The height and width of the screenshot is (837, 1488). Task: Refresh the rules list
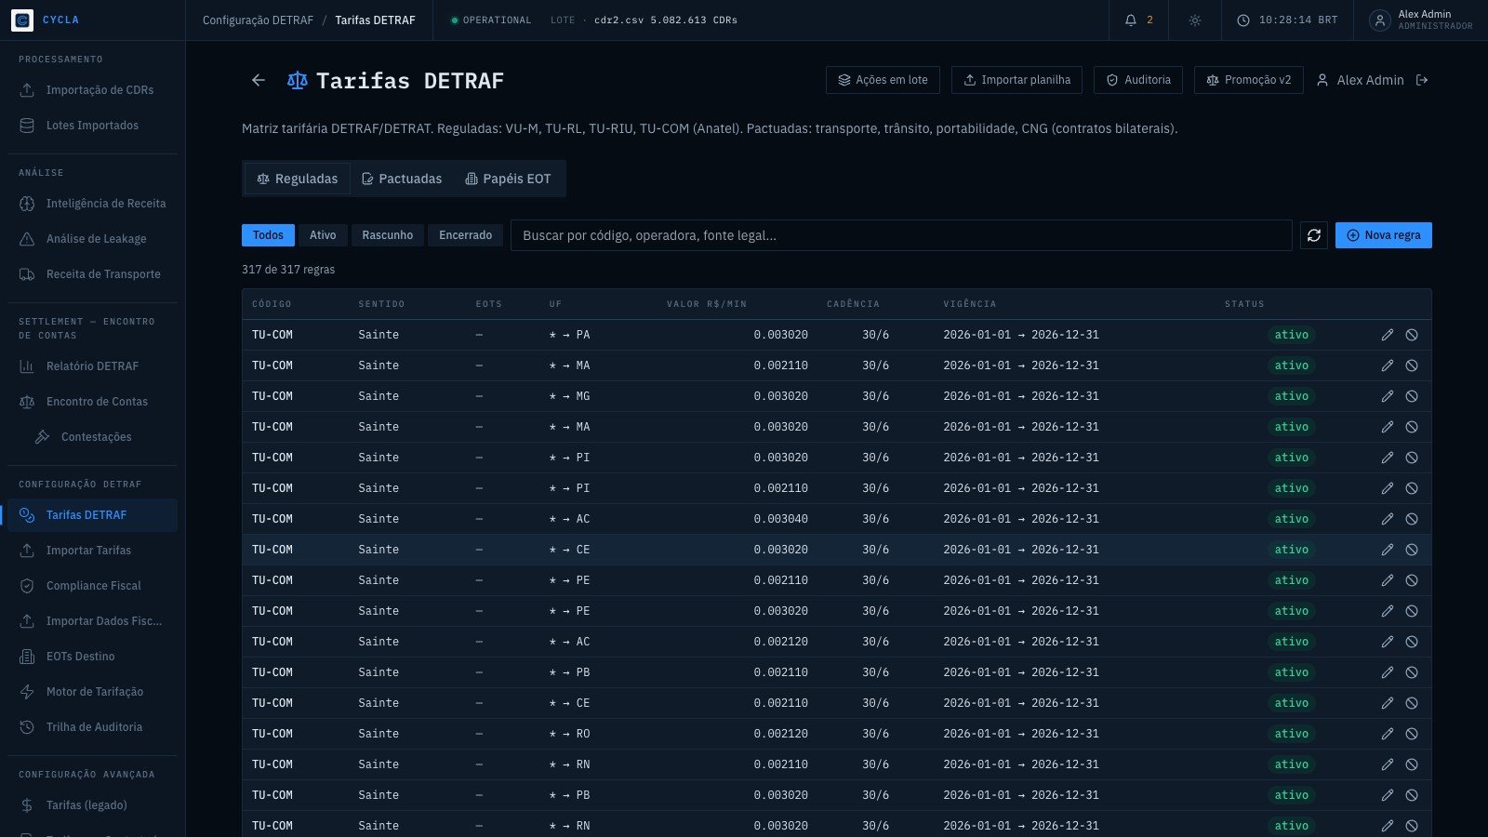pyautogui.click(x=1314, y=235)
